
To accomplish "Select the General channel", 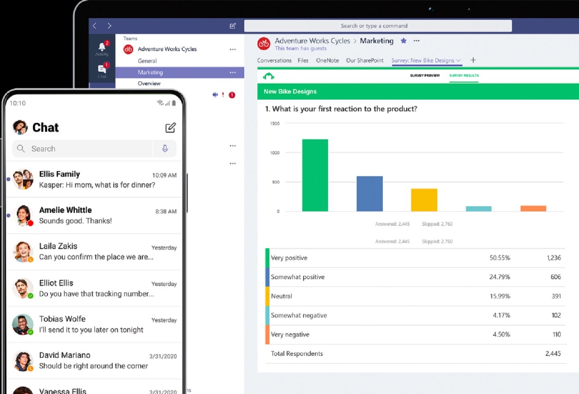I will 147,61.
